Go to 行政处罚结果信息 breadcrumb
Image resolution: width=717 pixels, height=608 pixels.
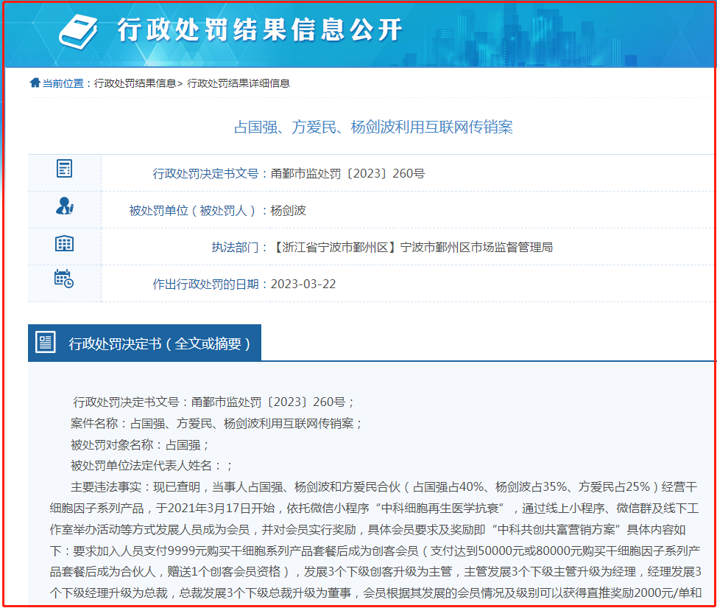(x=135, y=83)
